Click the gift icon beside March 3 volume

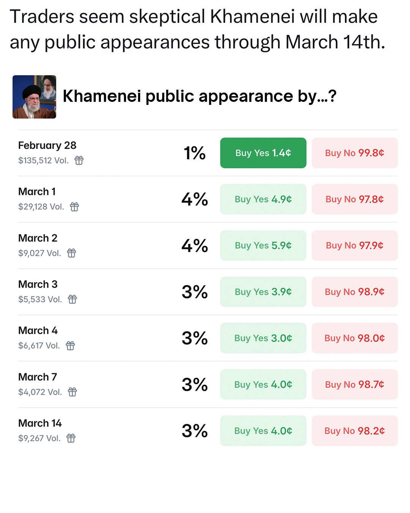coord(72,299)
